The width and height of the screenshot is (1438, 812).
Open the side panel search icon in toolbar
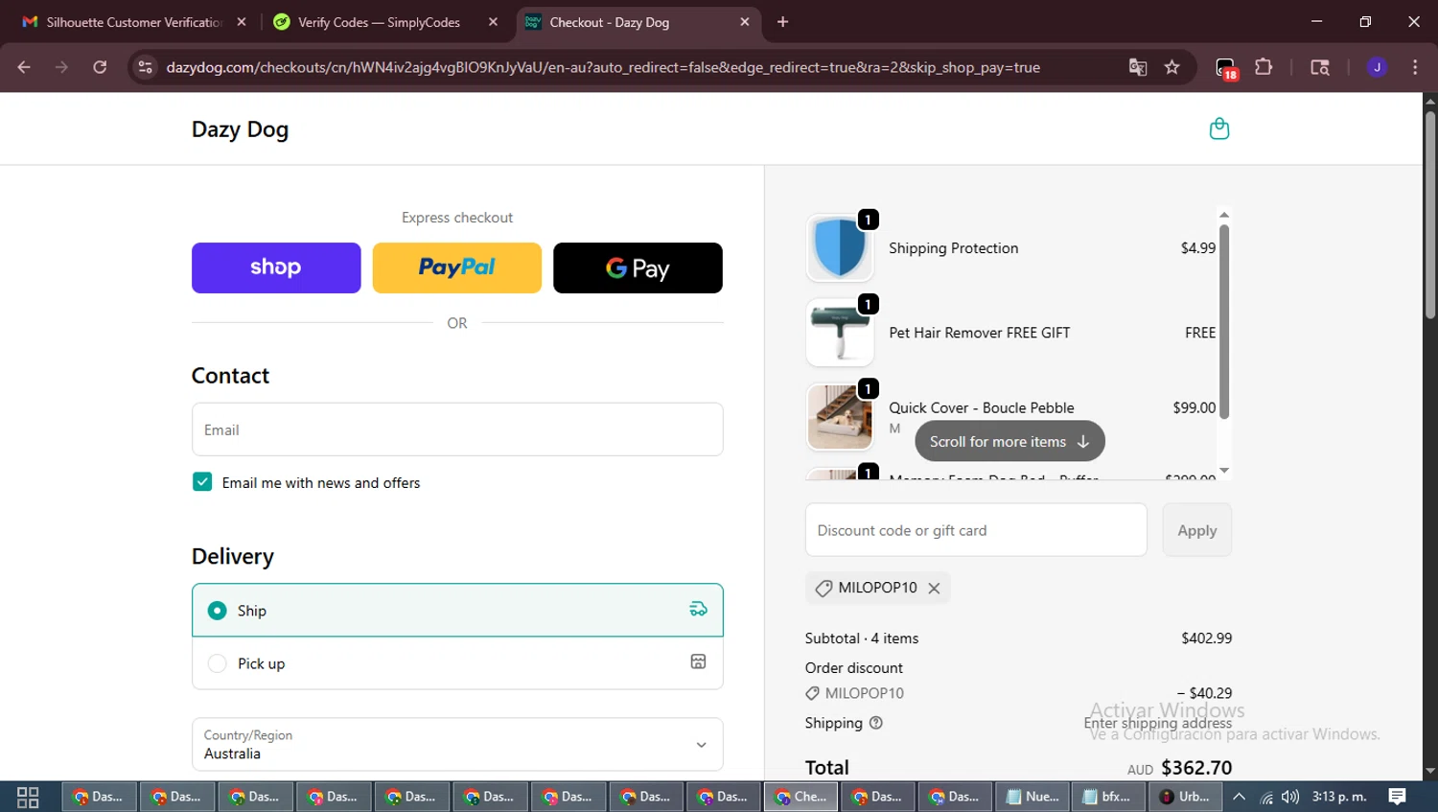point(1320,67)
